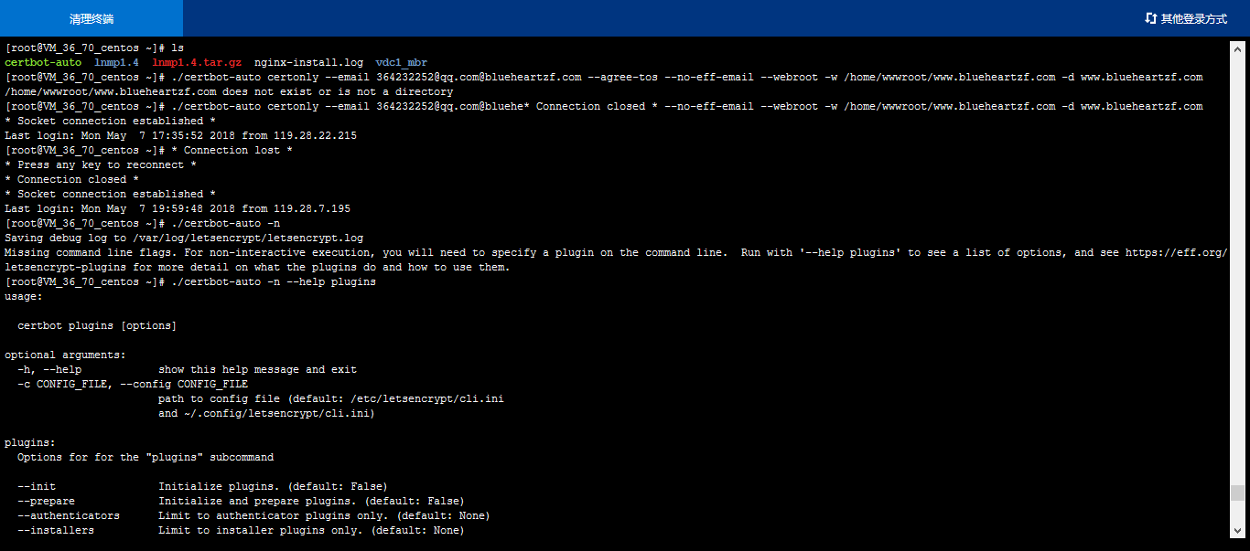1250x551 pixels.
Task: Click the "certbot plugins [options]" usage line
Action: [x=97, y=325]
